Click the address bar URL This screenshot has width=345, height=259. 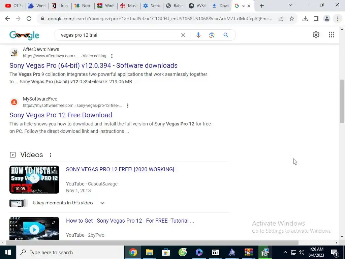point(160,19)
